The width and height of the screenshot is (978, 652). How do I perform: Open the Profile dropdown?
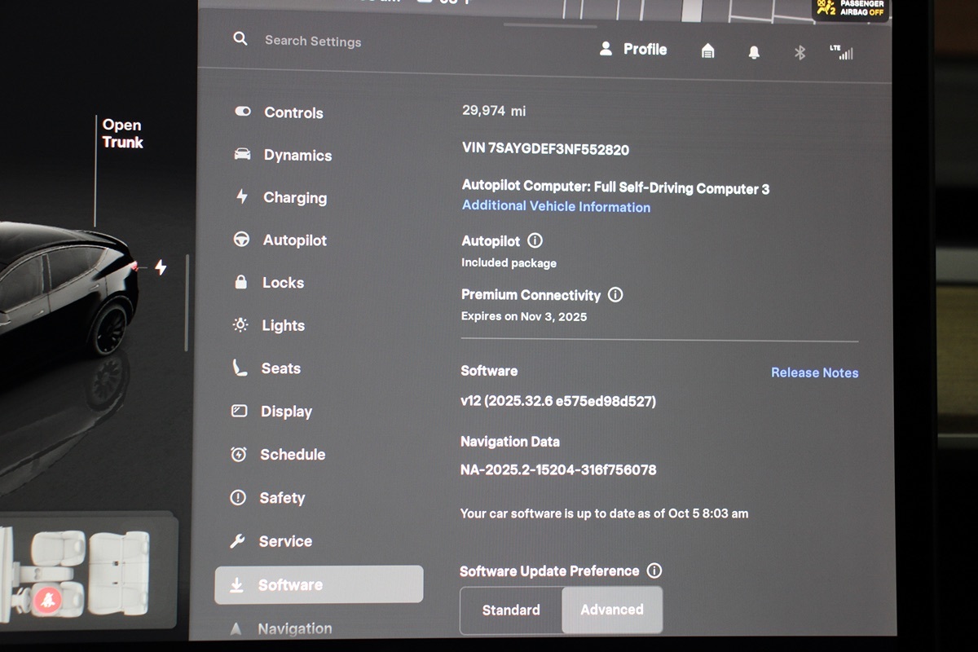(633, 49)
